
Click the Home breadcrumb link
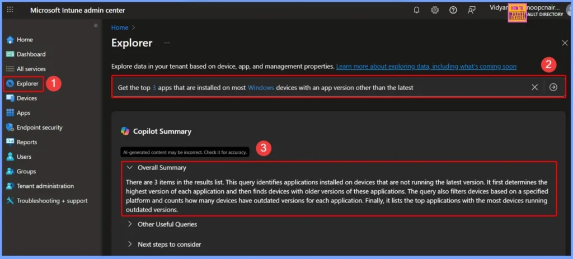[120, 28]
